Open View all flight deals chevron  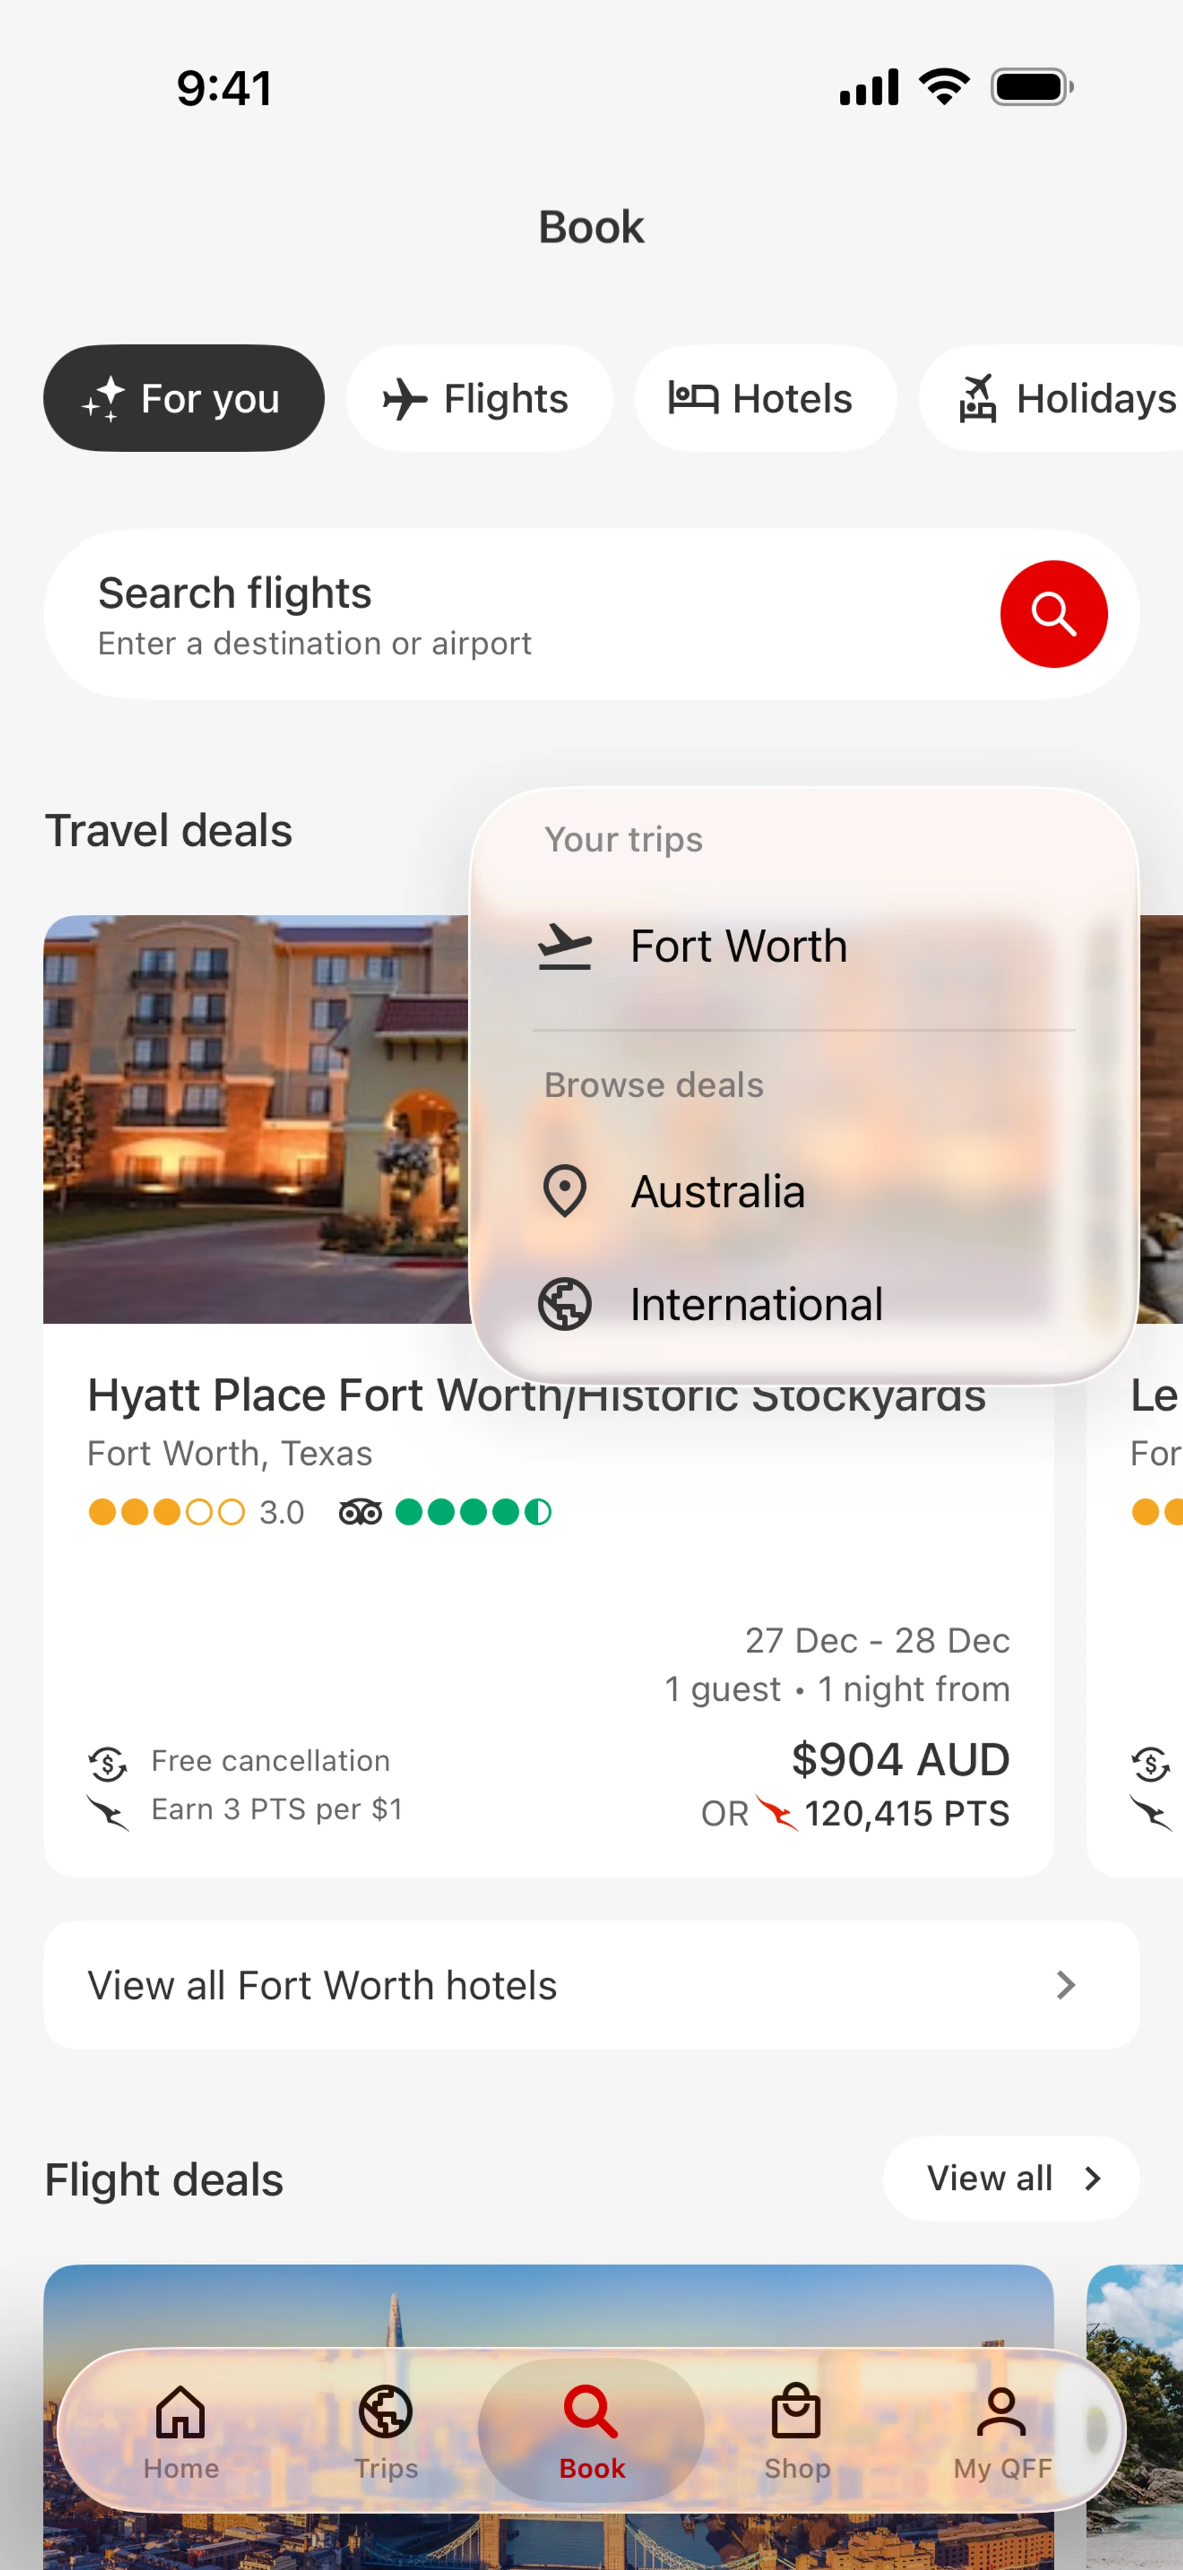coord(1092,2179)
